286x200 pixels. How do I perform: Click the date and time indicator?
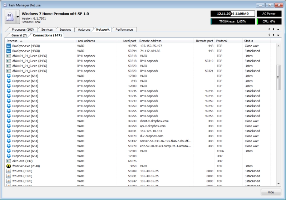pos(233,14)
